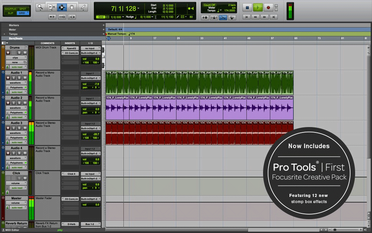Click the Rewind transport button
This screenshot has width=372, height=233.
point(255,17)
